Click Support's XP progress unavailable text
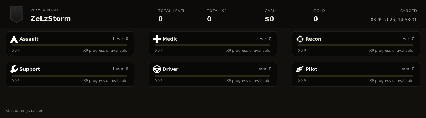The height and width of the screenshot is (118, 426). tap(105, 81)
